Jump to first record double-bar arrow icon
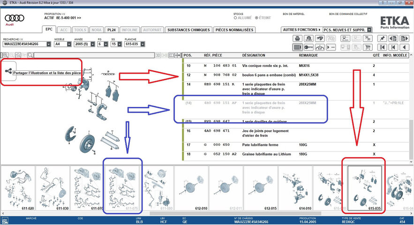Viewport: 414px width, 225px height. pyautogui.click(x=382, y=47)
